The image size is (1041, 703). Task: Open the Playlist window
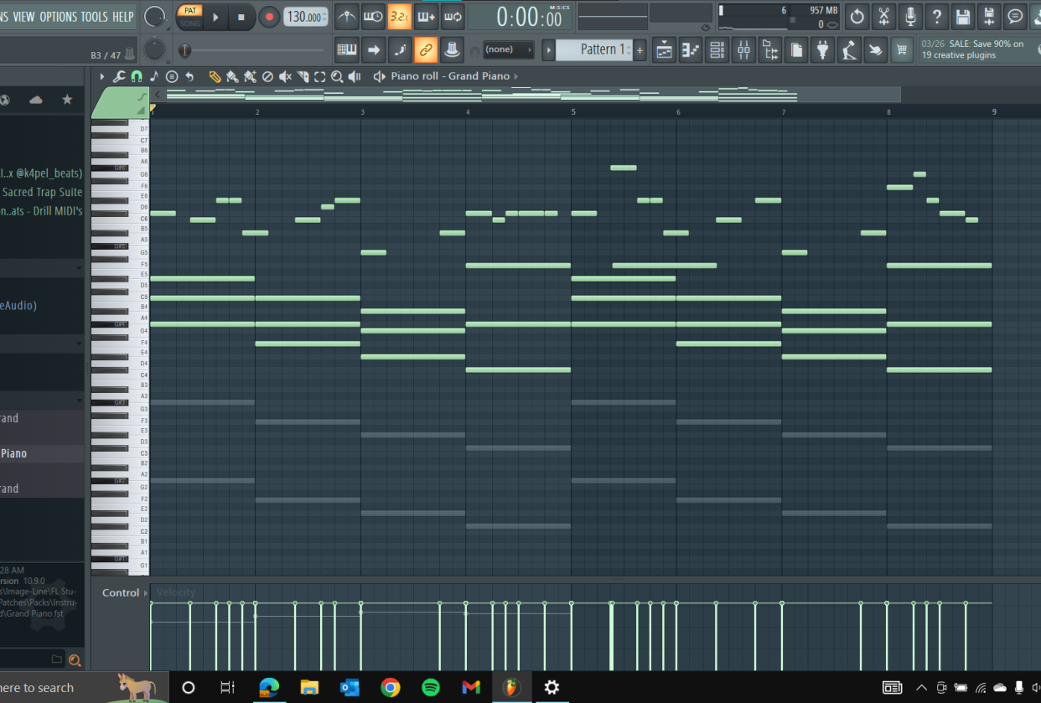[664, 49]
